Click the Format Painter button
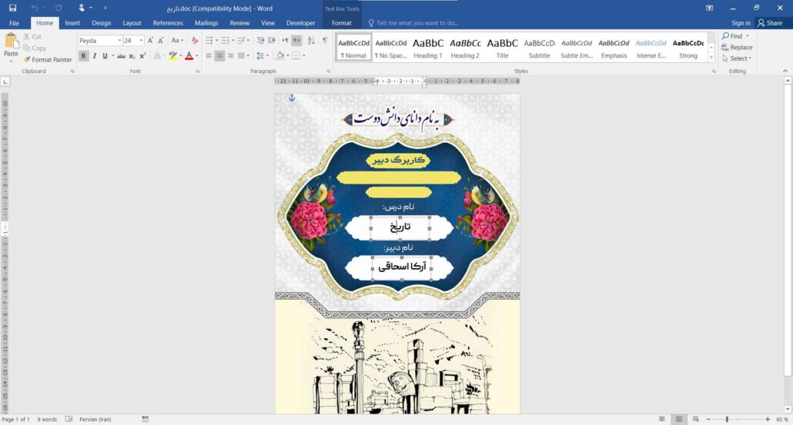The image size is (793, 425). click(48, 59)
